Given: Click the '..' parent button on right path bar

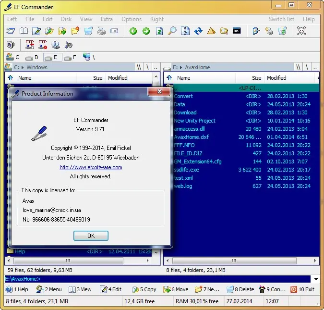Looking at the screenshot, I should tap(315, 67).
